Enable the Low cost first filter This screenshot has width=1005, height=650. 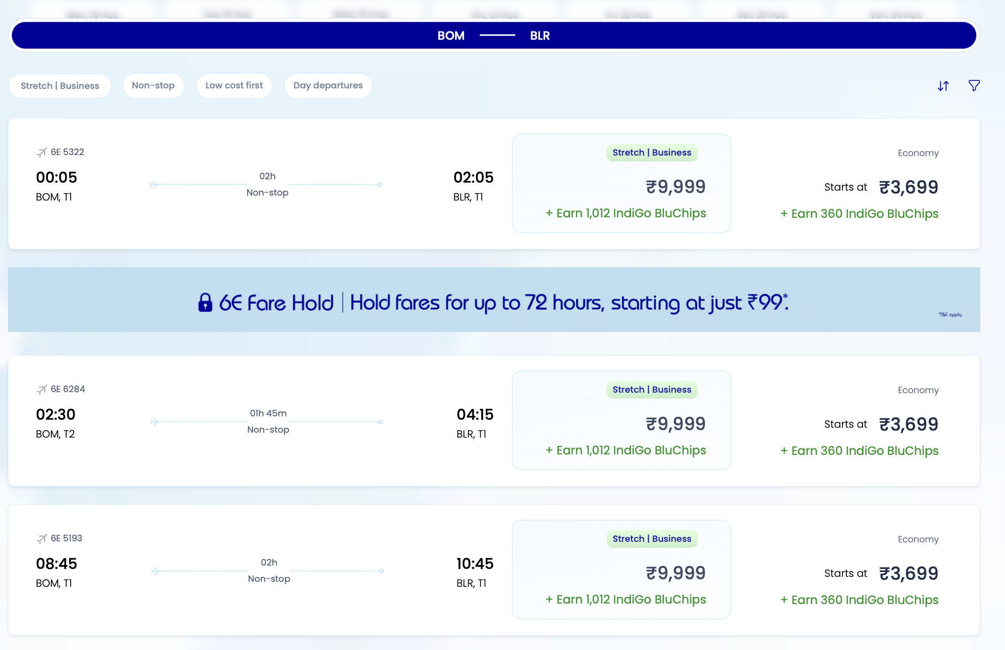point(234,86)
